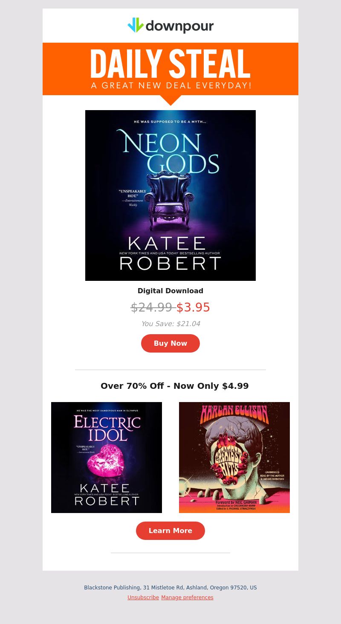The height and width of the screenshot is (624, 341).
Task: Click the Blackstone Publishing address text
Action: point(170,588)
